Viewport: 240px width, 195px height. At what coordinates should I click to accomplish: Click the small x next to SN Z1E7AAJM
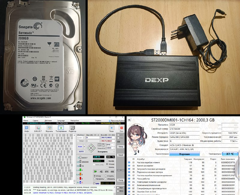point(75,123)
